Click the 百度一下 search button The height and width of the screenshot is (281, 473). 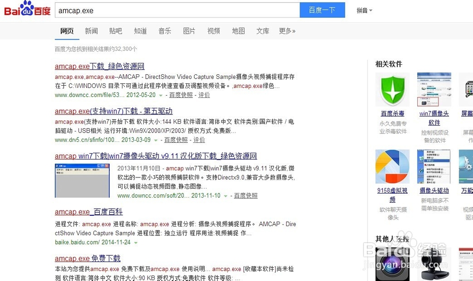click(322, 10)
